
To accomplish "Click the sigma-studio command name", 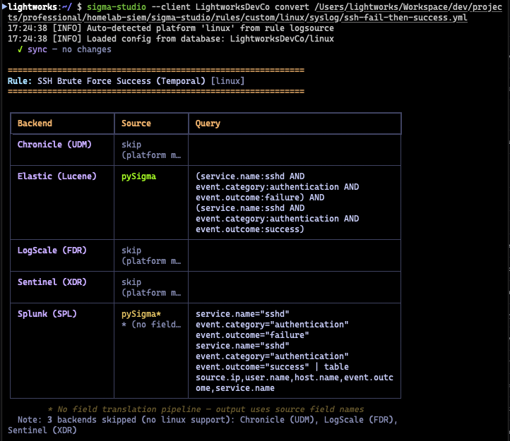I will 117,6.
